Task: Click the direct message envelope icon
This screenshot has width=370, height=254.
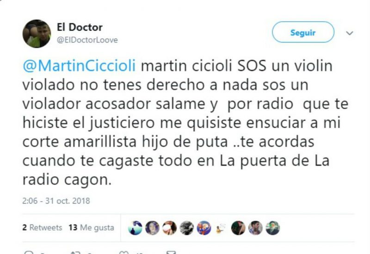Action: click(171, 252)
